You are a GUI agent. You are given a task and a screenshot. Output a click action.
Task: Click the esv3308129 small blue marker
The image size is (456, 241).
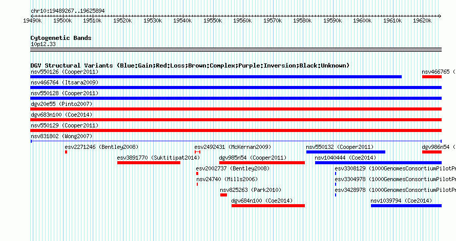(x=336, y=173)
